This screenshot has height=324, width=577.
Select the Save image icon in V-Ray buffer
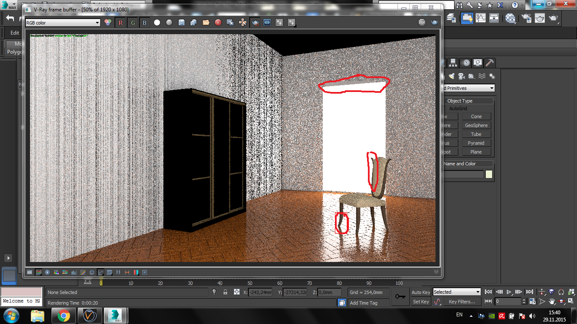tap(181, 22)
